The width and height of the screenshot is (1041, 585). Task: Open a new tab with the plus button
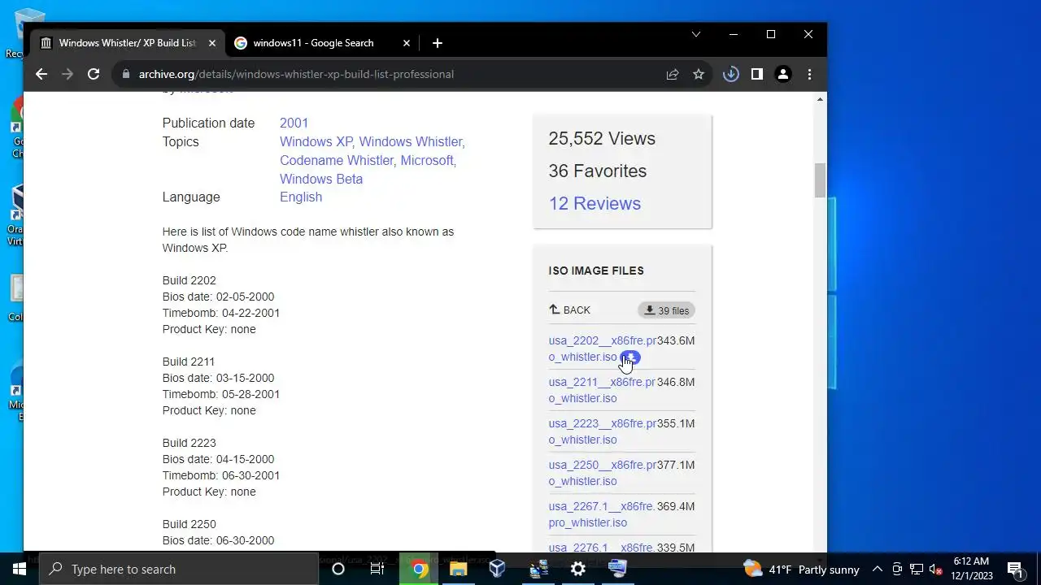(x=438, y=43)
